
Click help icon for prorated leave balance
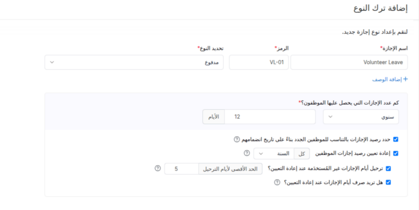click(x=237, y=139)
